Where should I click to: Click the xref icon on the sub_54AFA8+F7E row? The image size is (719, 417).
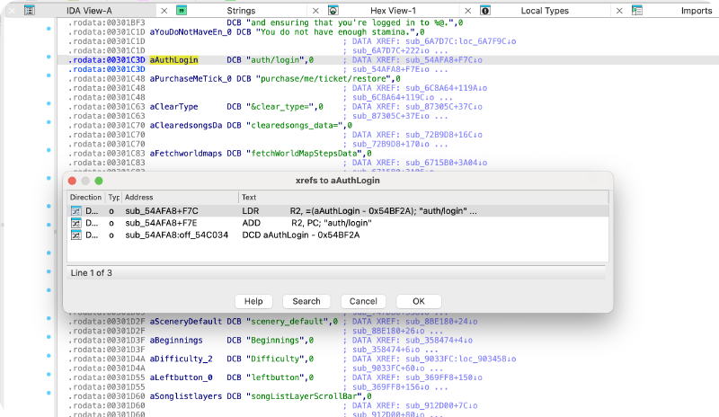pos(76,222)
